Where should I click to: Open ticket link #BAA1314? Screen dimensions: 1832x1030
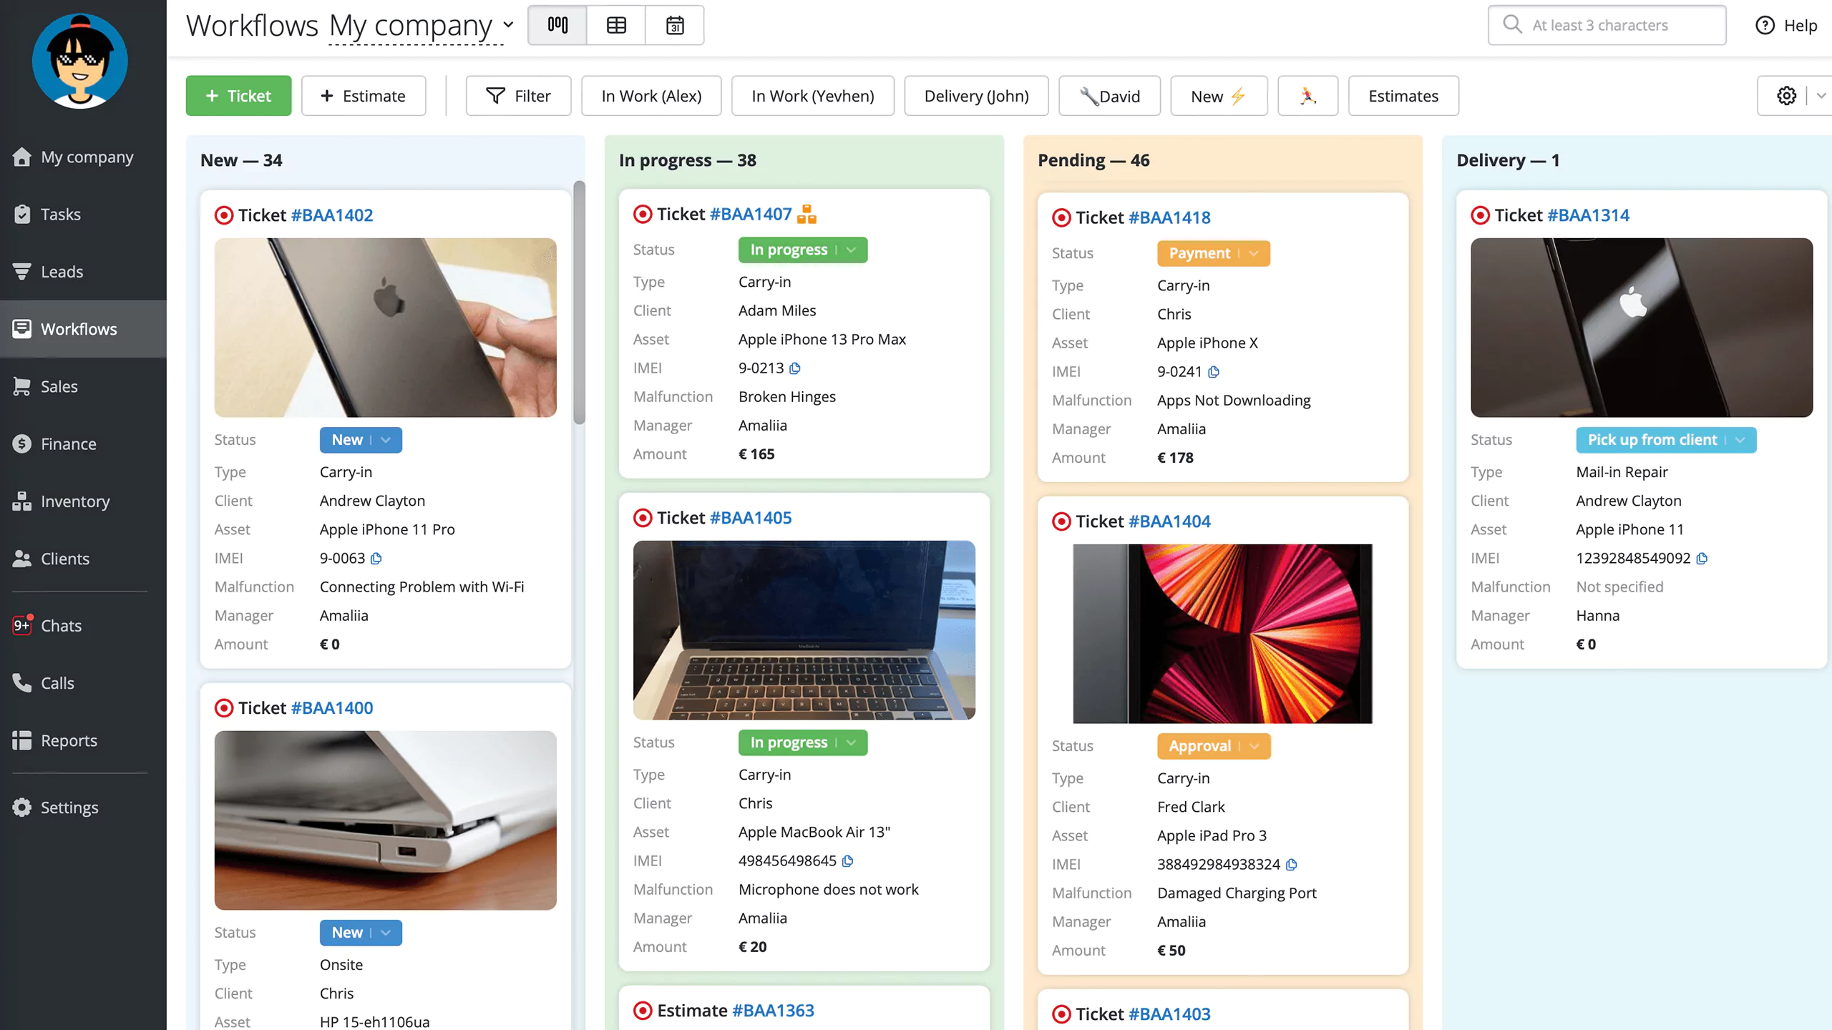point(1588,215)
